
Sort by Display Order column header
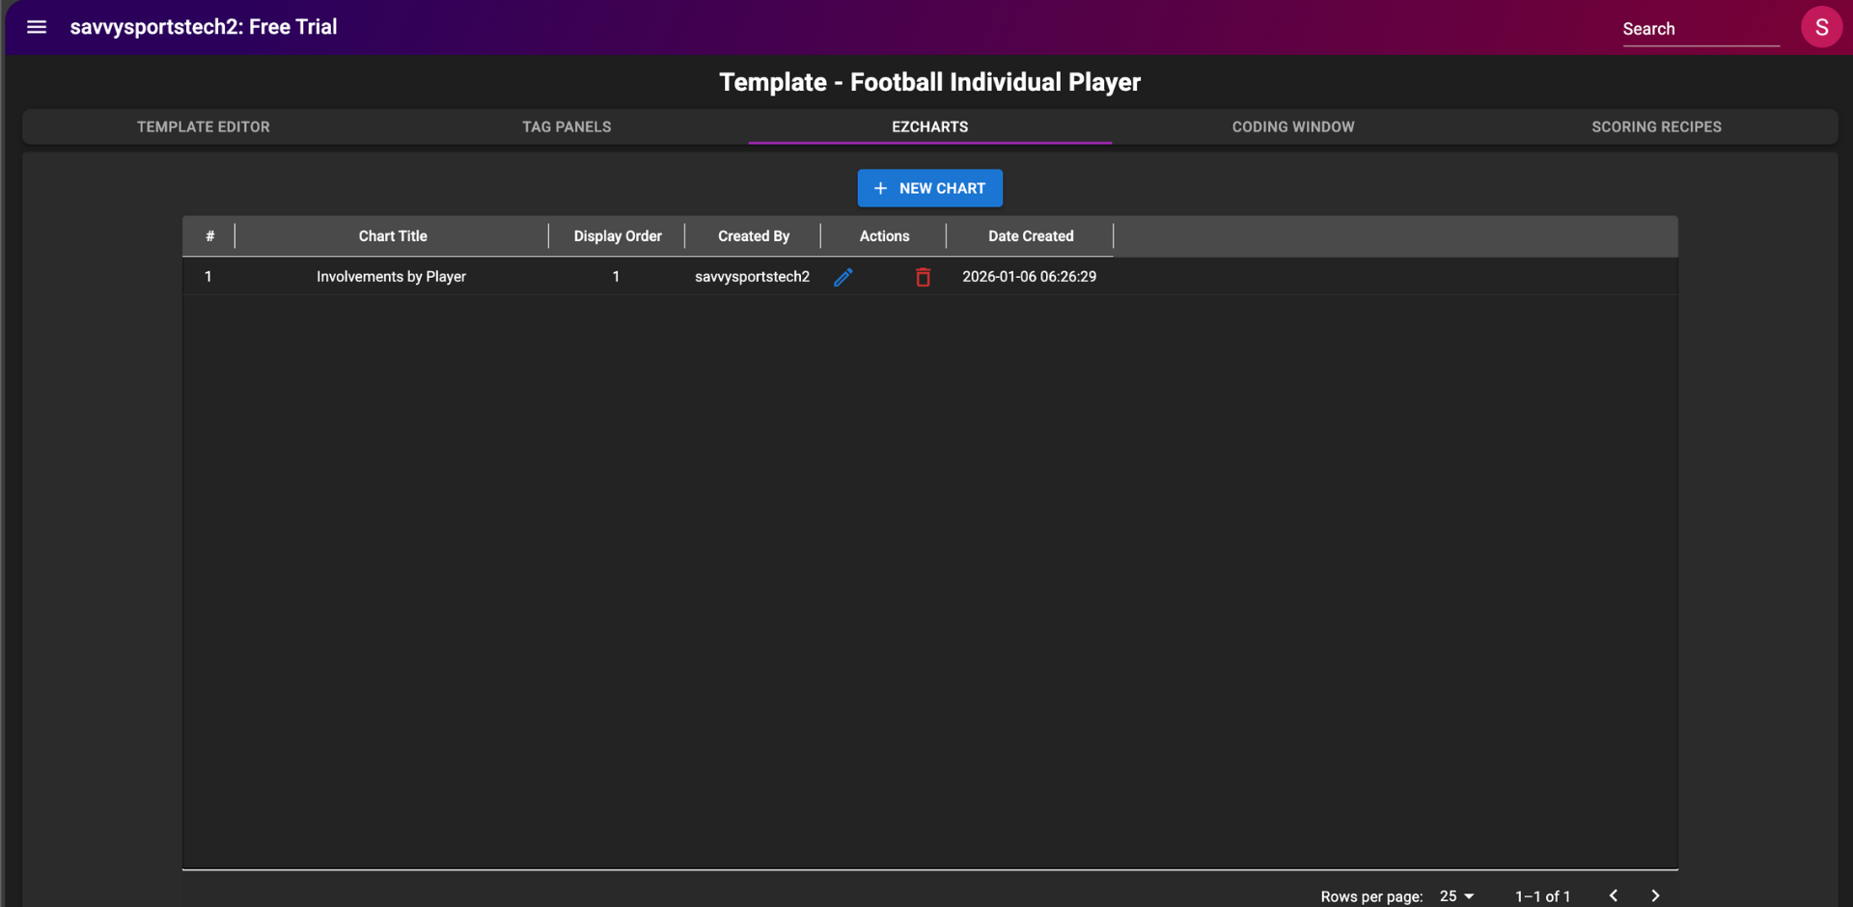pos(618,236)
